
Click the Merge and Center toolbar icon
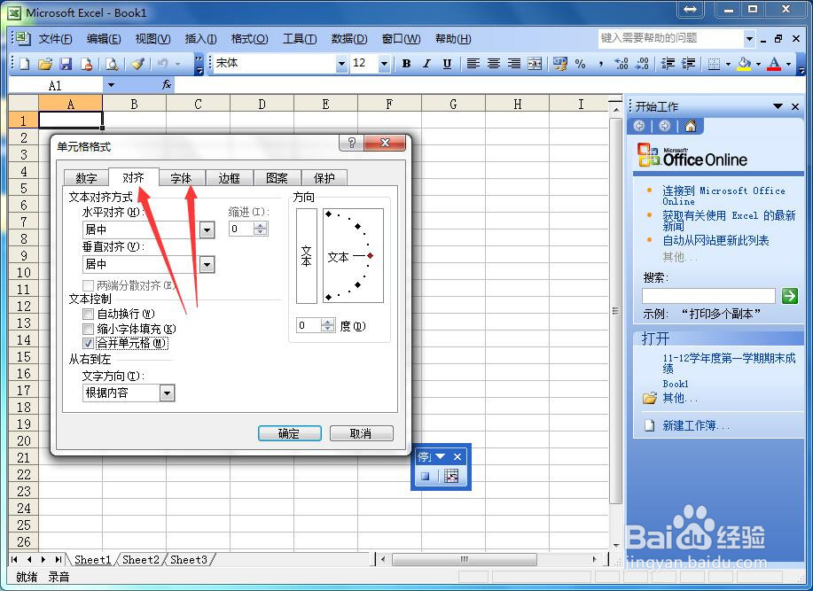pos(535,64)
